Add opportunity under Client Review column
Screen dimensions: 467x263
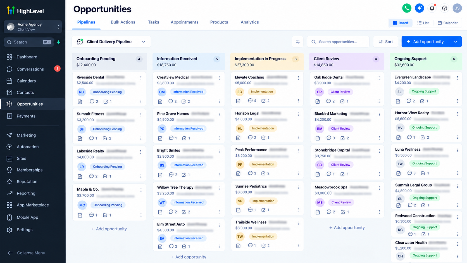[x=347, y=228]
